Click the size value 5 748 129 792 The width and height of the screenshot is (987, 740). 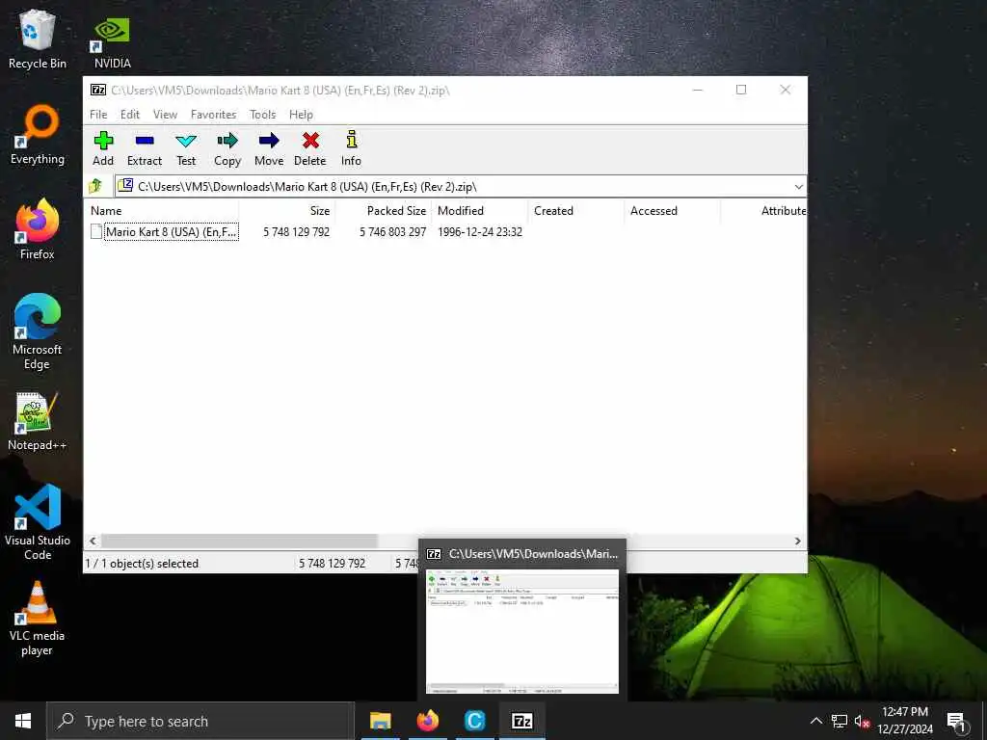point(297,231)
